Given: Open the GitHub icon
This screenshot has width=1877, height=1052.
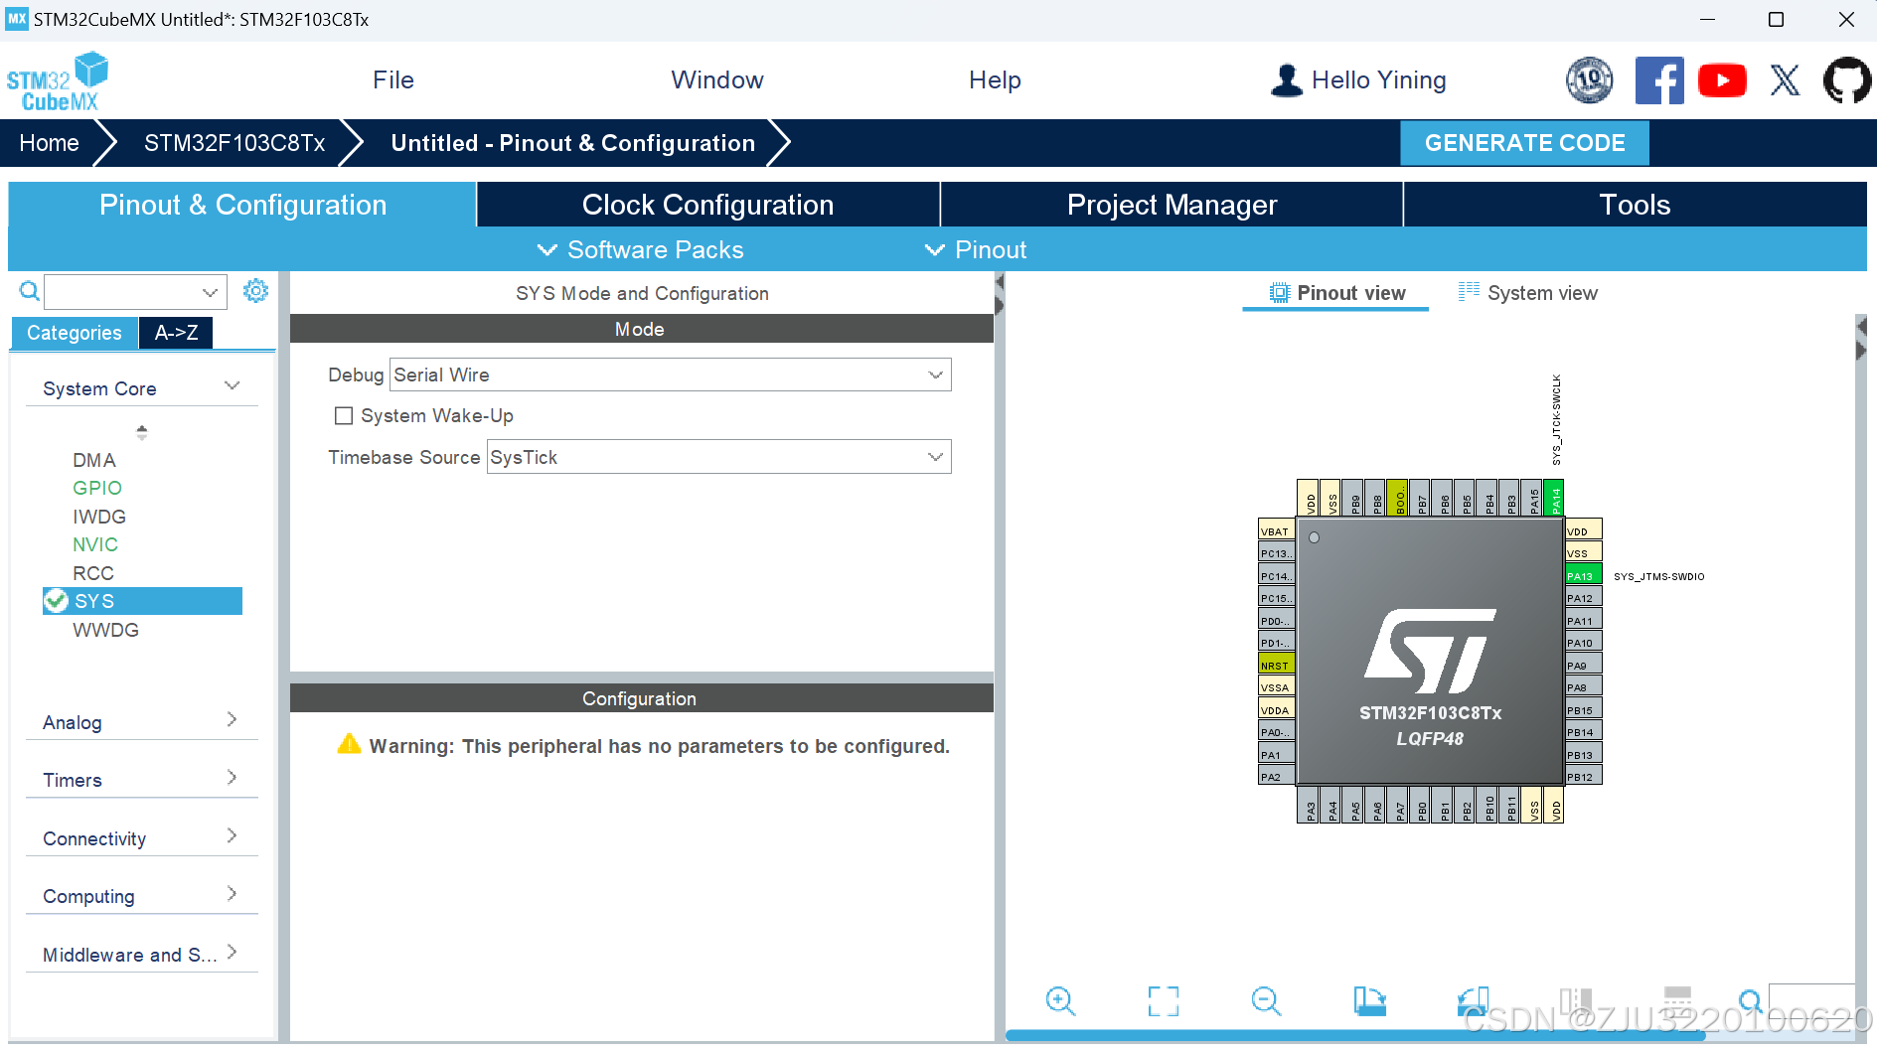Looking at the screenshot, I should [1847, 80].
